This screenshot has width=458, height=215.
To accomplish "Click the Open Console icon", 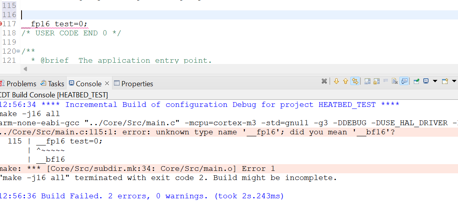I will 445,81.
